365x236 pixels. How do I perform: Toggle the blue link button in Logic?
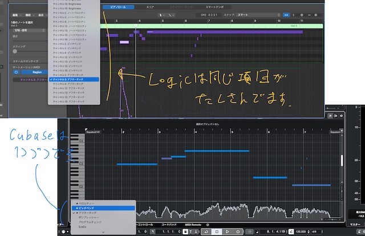pyautogui.click(x=286, y=15)
